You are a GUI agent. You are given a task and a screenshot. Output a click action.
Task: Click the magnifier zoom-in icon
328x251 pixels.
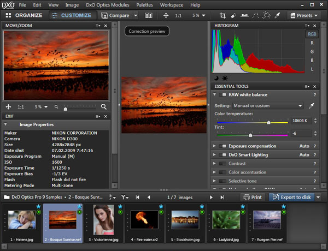tap(104, 107)
